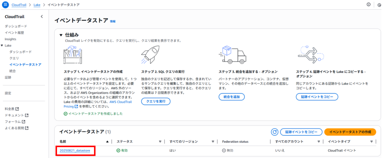Collapse the 仕組み section triangle
Screen dimensions: 382x158
pyautogui.click(x=61, y=35)
